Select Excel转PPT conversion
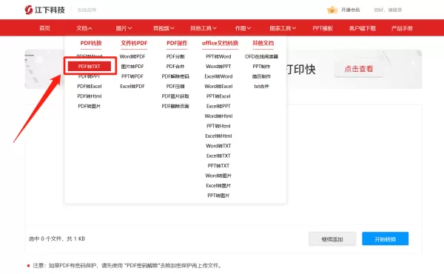Viewport: 444px width, 274px height. tap(218, 106)
